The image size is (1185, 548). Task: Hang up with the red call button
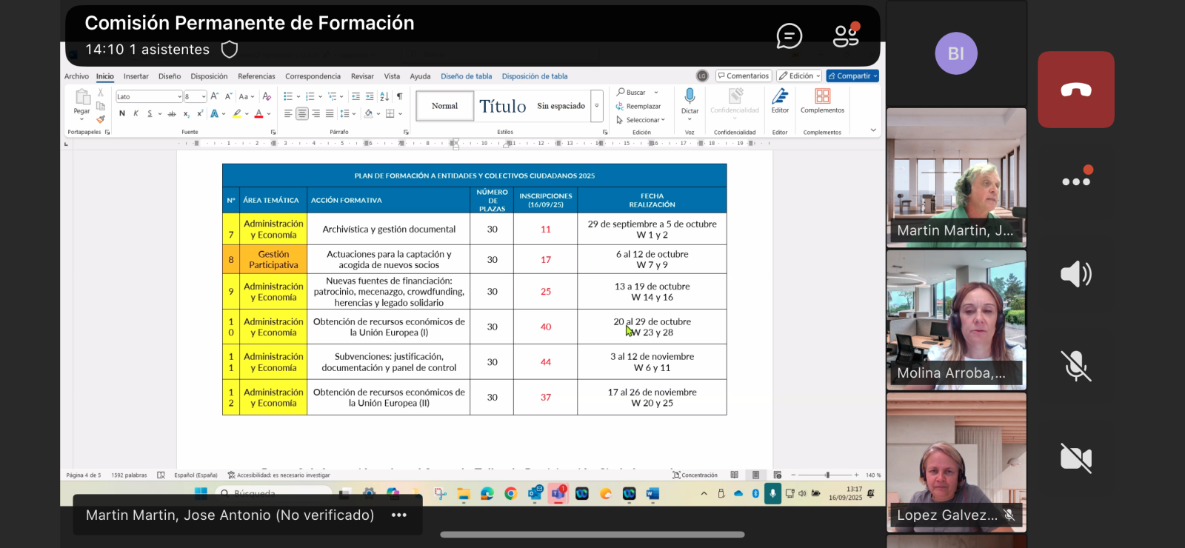click(x=1075, y=90)
